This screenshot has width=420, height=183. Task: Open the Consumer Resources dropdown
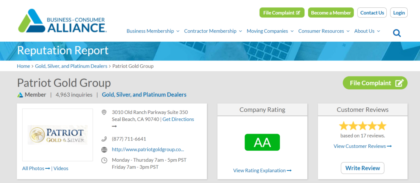coord(324,31)
